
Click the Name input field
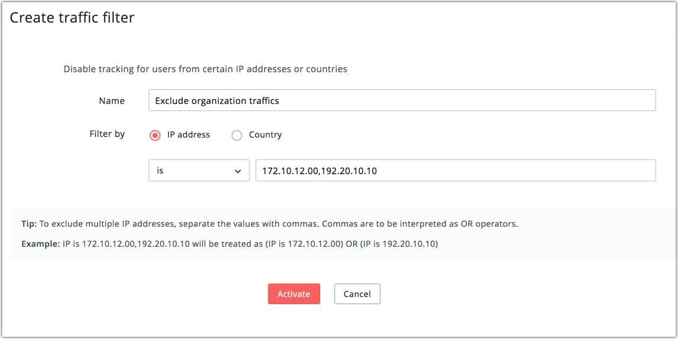(402, 100)
